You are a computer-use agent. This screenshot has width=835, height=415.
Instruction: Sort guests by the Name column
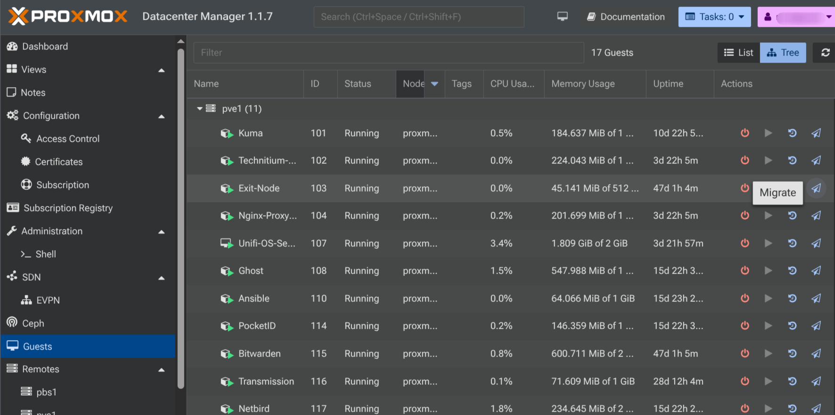pos(246,84)
